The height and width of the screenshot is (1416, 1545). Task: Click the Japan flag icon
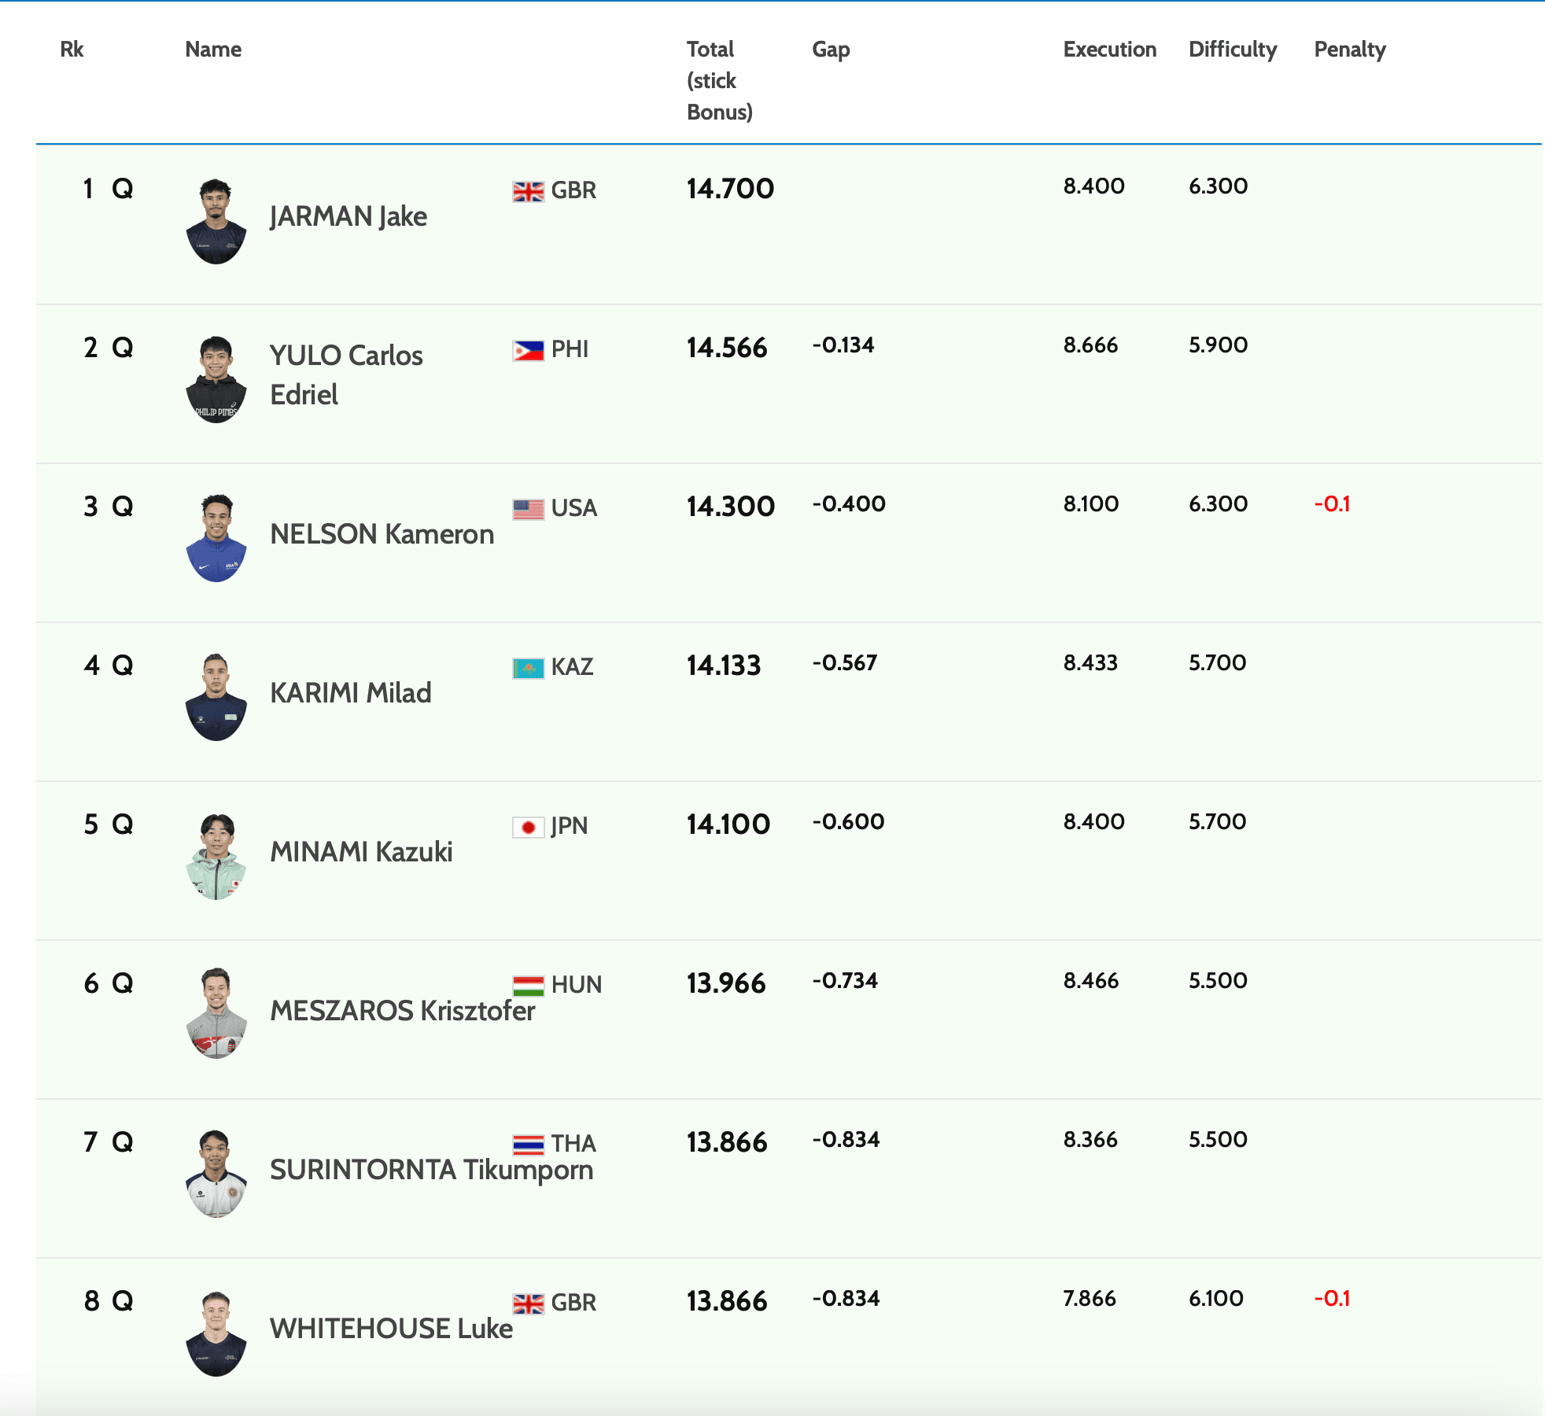coord(528,827)
